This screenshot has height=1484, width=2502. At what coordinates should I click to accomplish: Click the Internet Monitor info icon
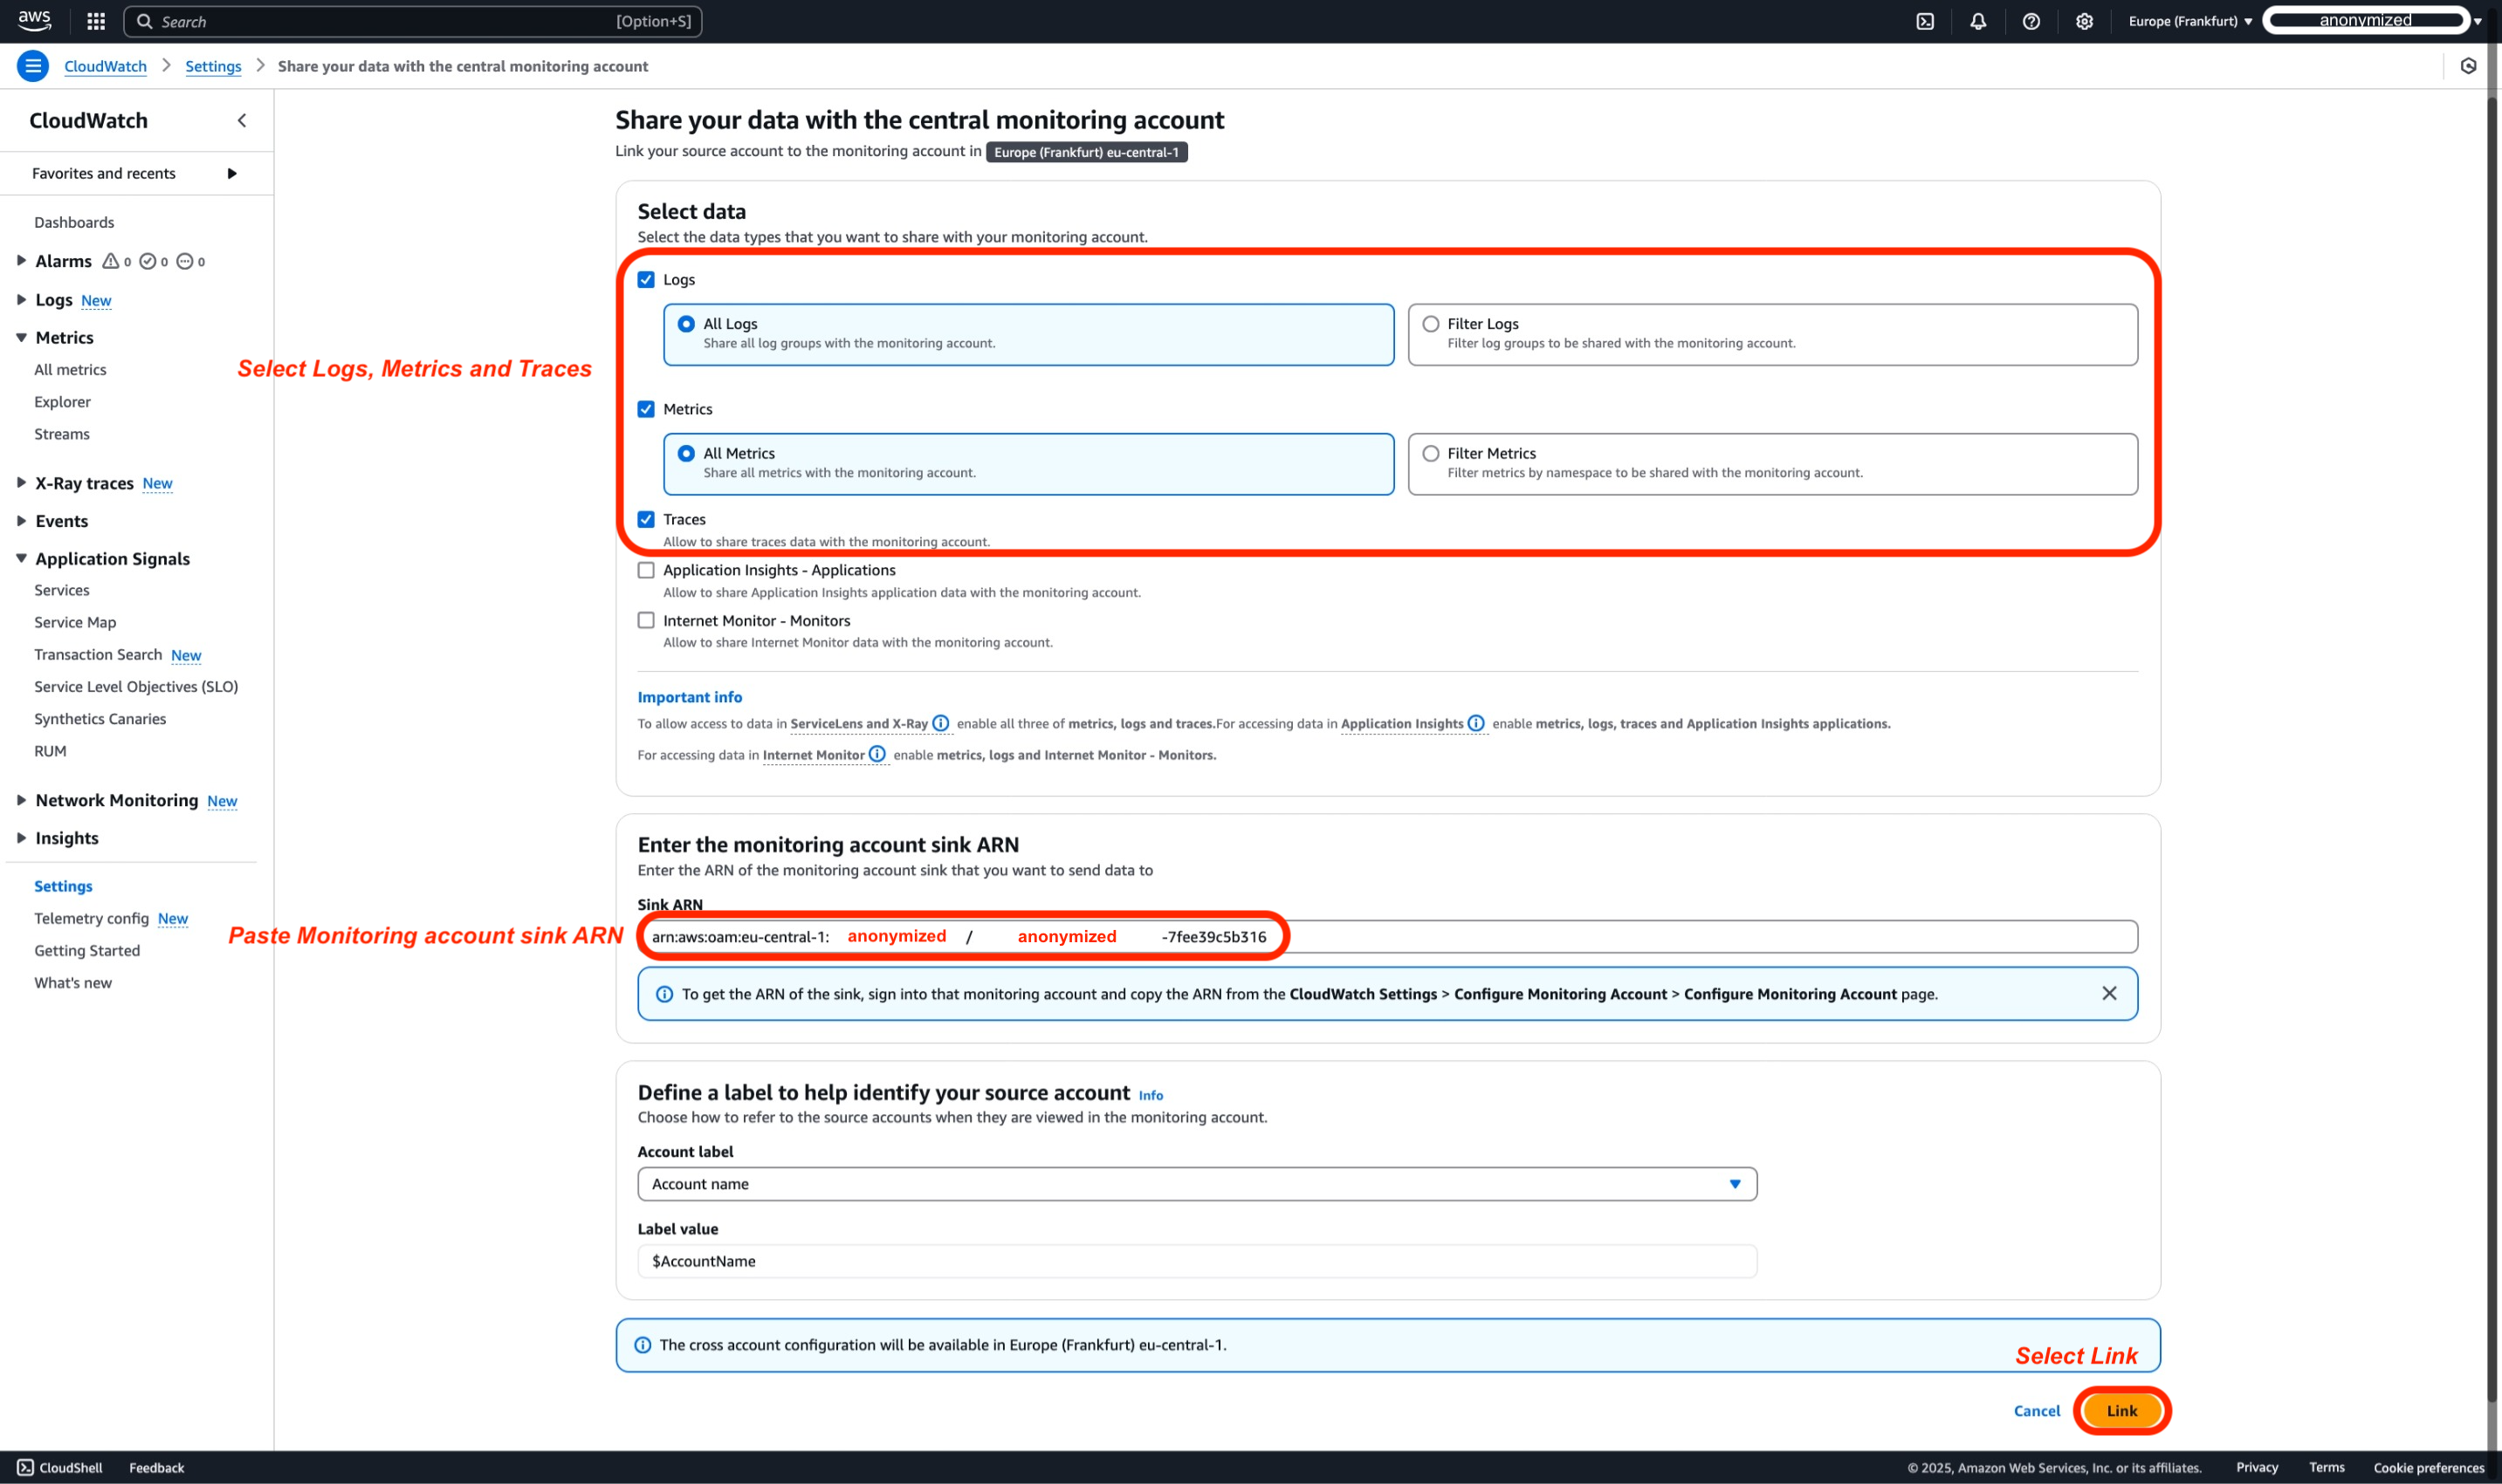tap(877, 754)
